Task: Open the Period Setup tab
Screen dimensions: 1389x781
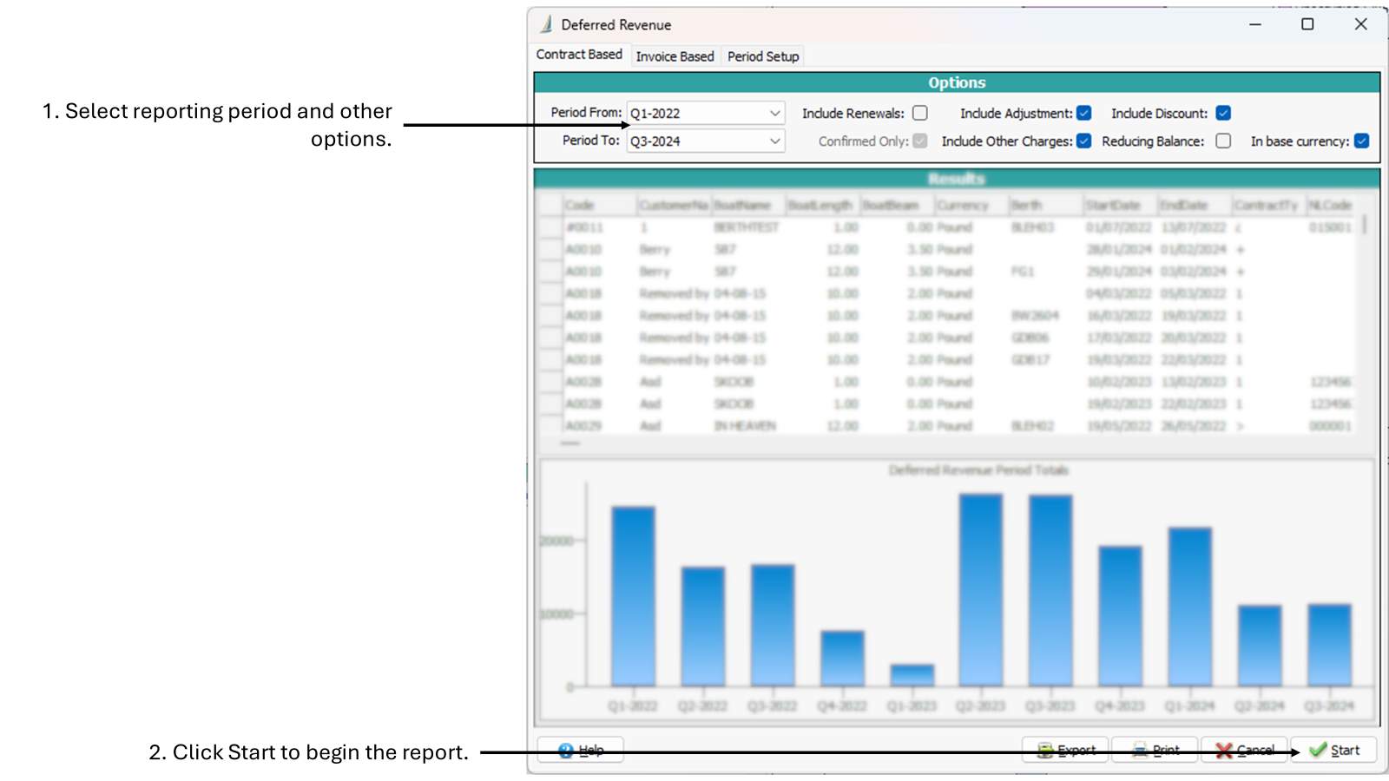Action: point(762,56)
